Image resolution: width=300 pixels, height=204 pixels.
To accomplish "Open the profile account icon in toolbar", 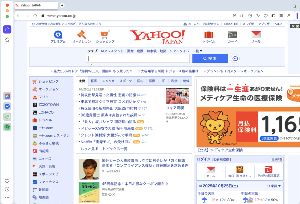I will click(x=289, y=16).
